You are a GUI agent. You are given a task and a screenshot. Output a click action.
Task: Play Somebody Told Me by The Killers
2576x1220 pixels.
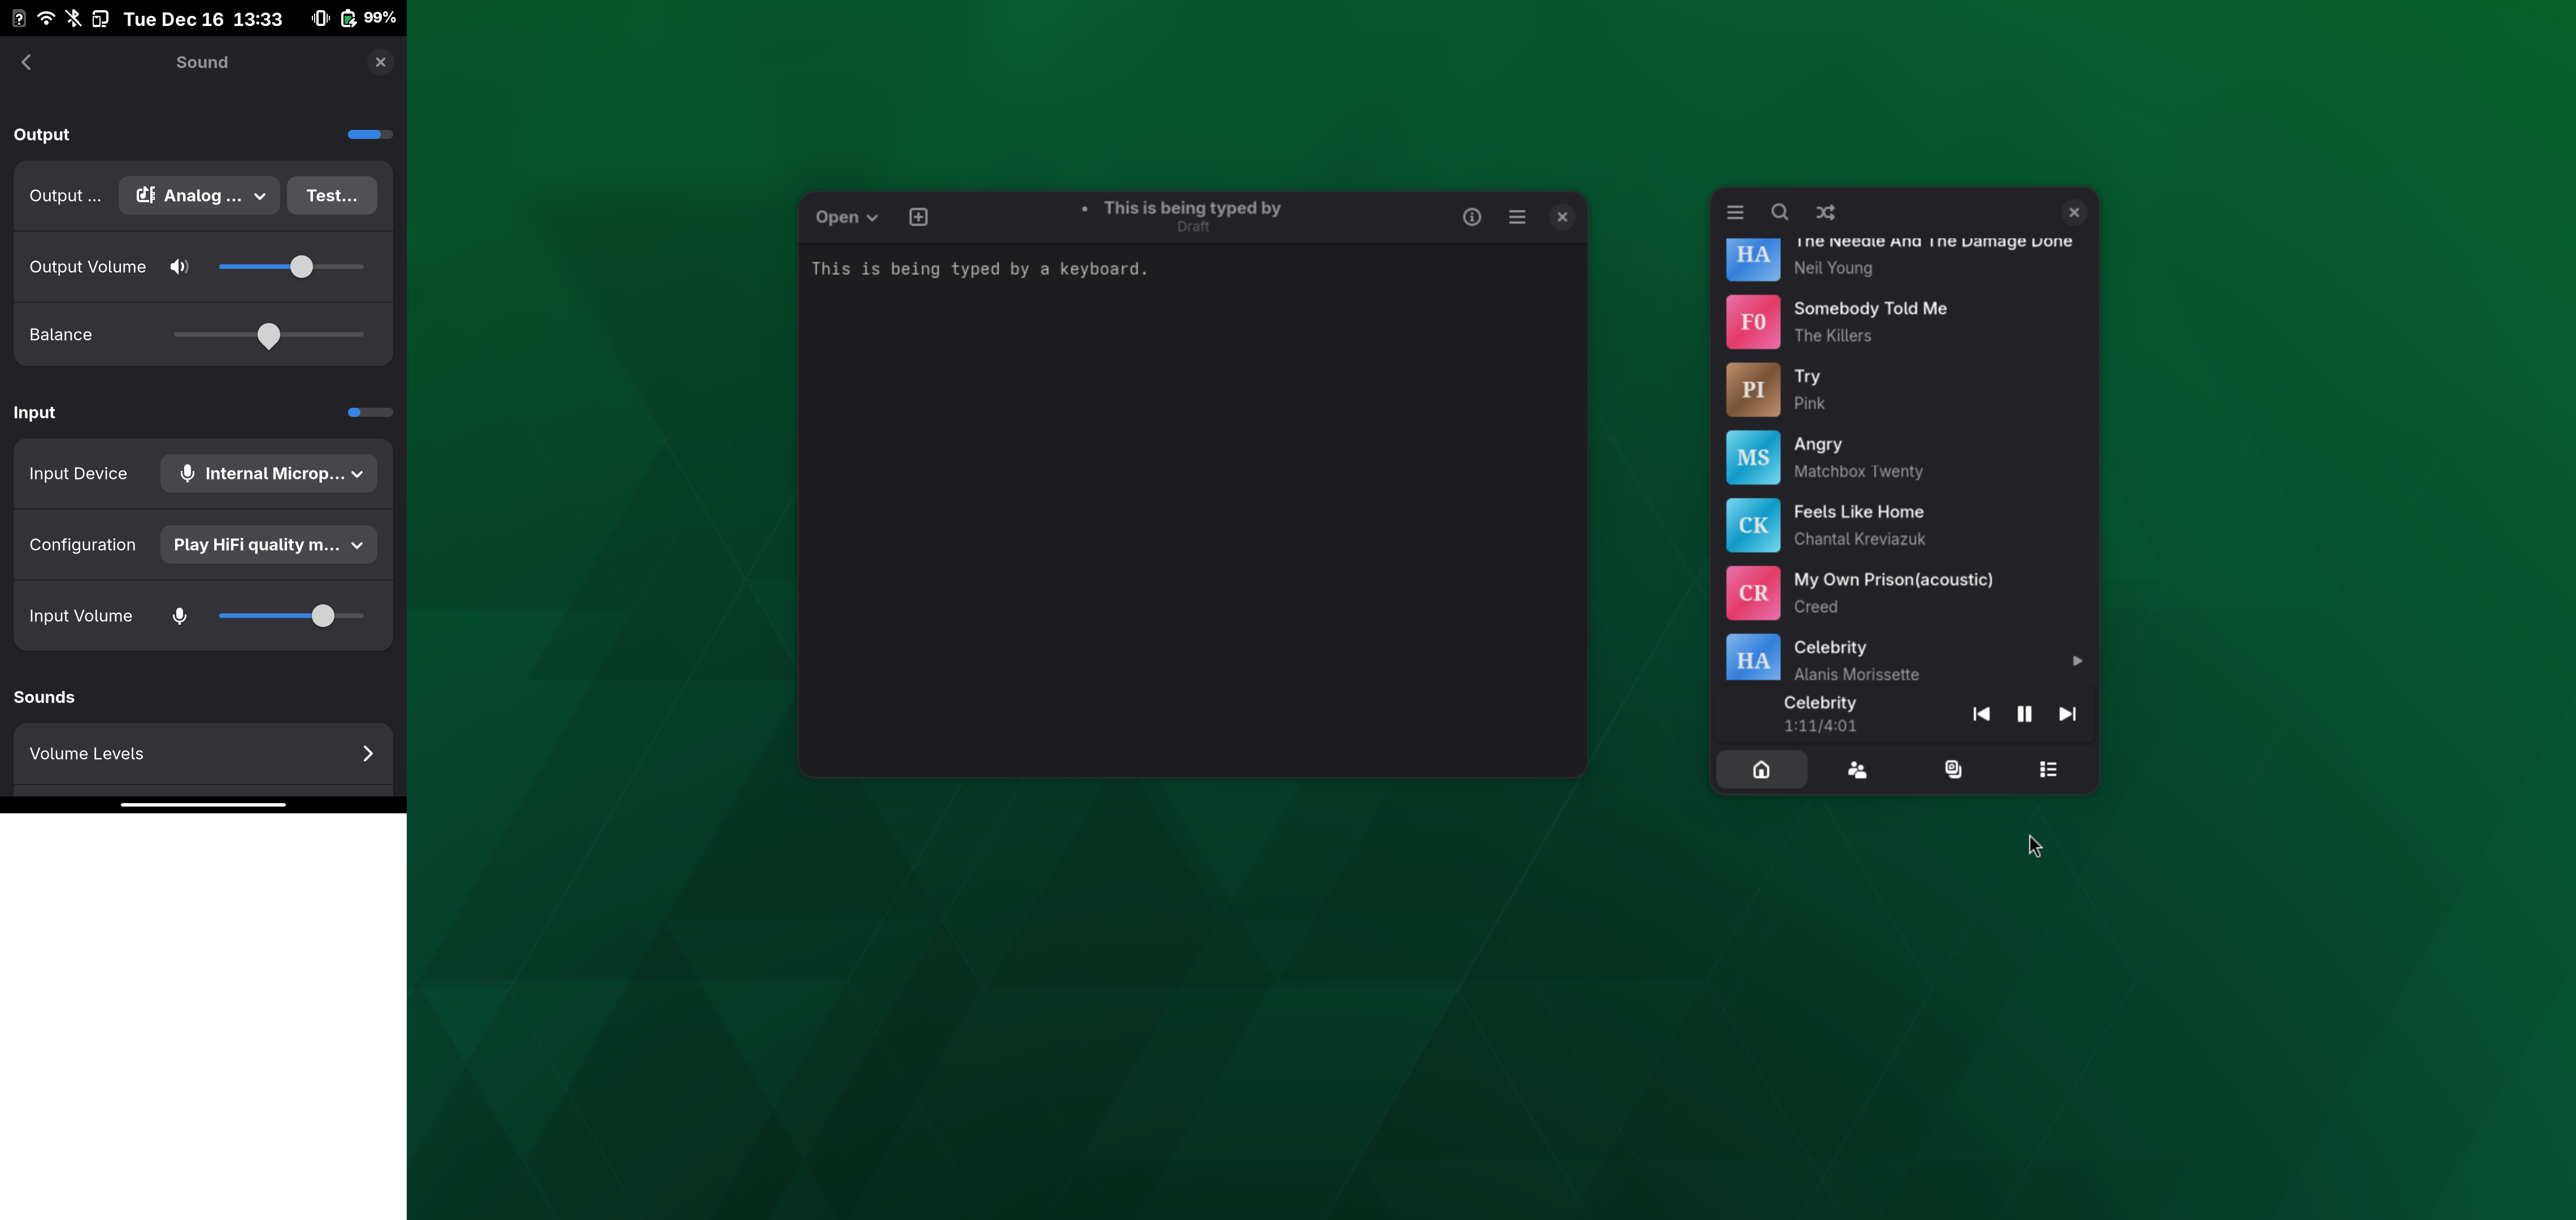pyautogui.click(x=1904, y=322)
